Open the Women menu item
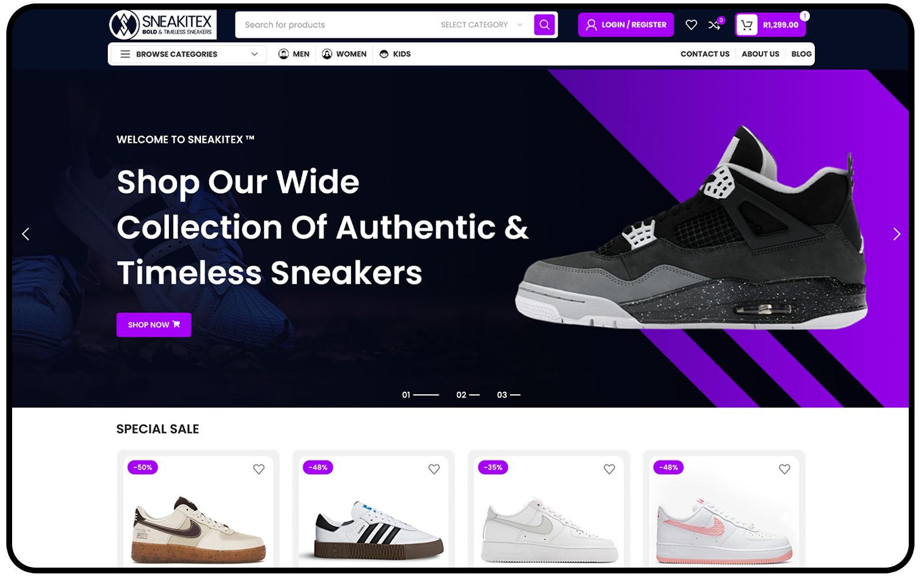 [344, 54]
